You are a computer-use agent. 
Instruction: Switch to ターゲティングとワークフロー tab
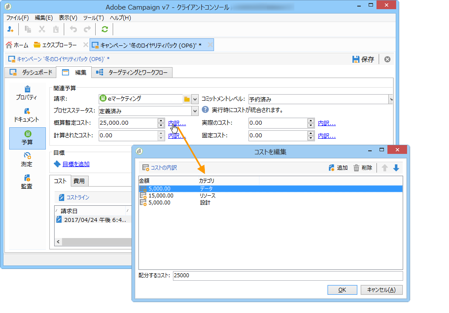coord(132,72)
